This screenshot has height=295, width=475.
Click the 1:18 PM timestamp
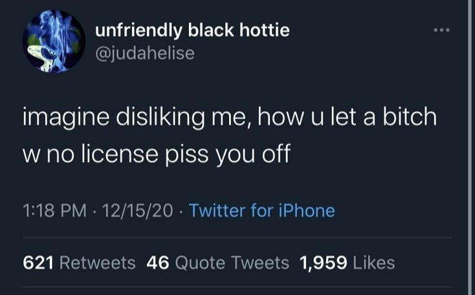(x=55, y=210)
